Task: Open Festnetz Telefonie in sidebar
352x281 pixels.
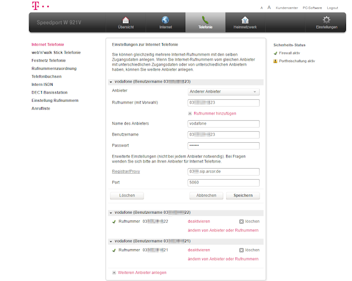Action: pos(49,61)
